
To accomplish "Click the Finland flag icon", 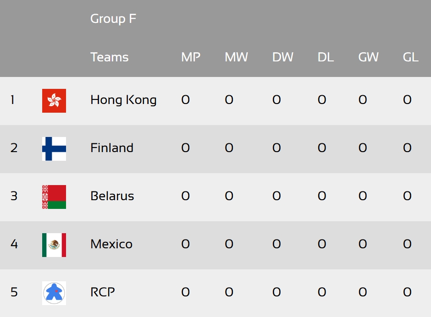I will [54, 148].
